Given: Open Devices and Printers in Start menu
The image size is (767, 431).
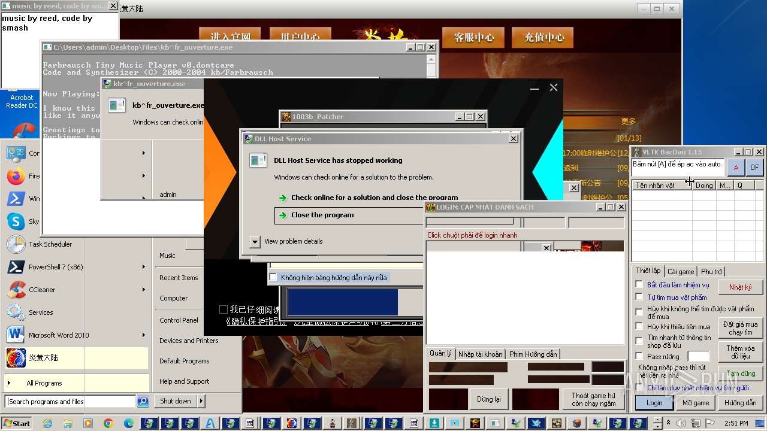Looking at the screenshot, I should [189, 341].
